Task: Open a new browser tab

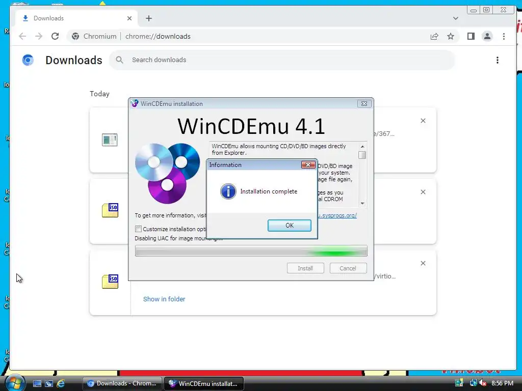Action: (149, 18)
